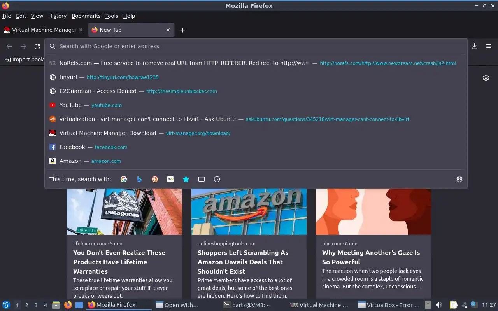Switch to the New Tab tab
498x311 pixels.
(x=131, y=30)
